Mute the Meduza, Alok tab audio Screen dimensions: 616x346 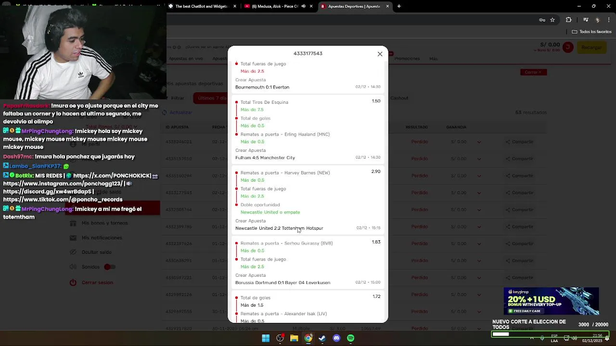[303, 6]
